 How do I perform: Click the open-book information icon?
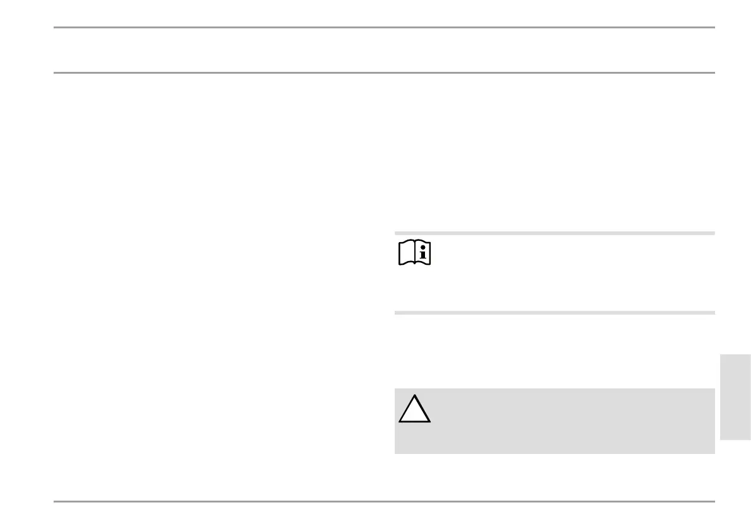click(415, 252)
